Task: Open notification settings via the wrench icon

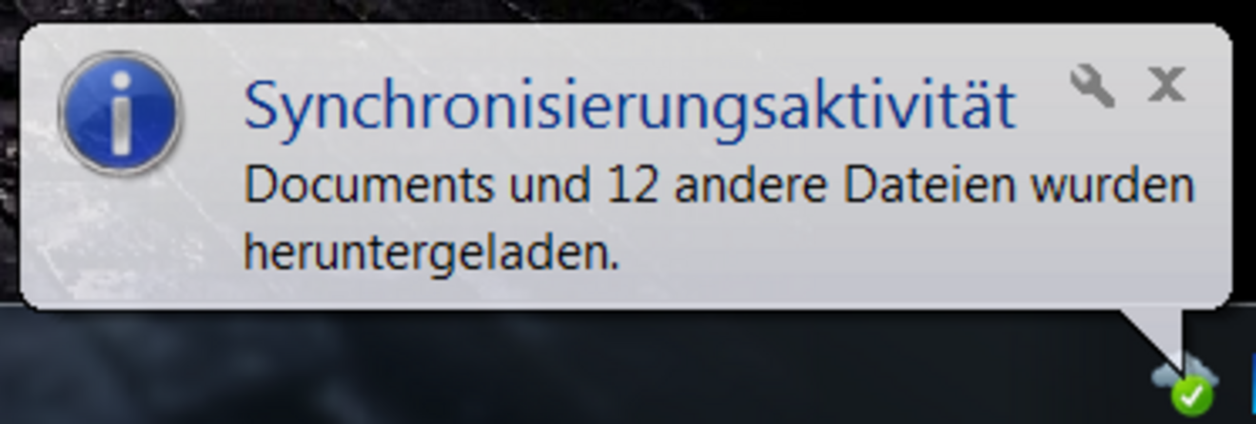Action: [x=1091, y=87]
